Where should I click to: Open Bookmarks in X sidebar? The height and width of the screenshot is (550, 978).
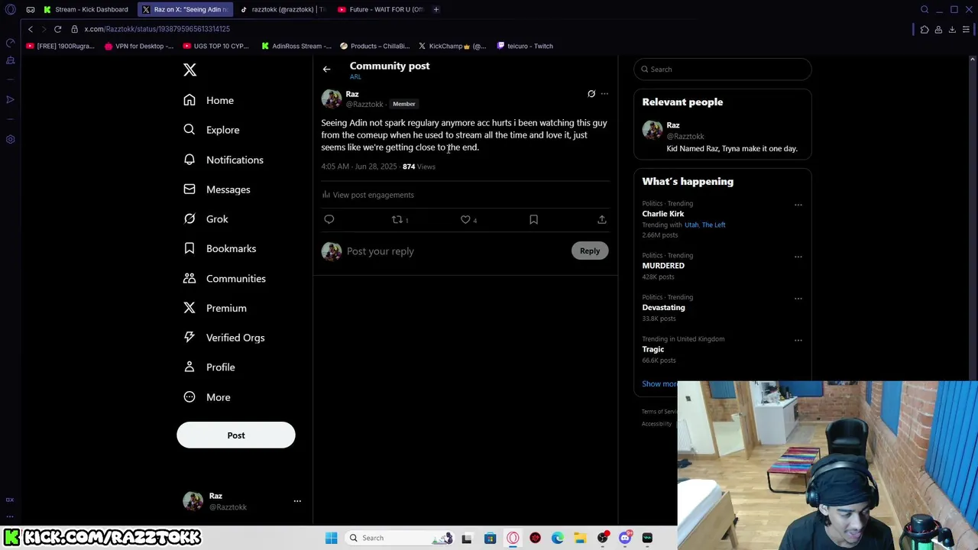tap(219, 248)
